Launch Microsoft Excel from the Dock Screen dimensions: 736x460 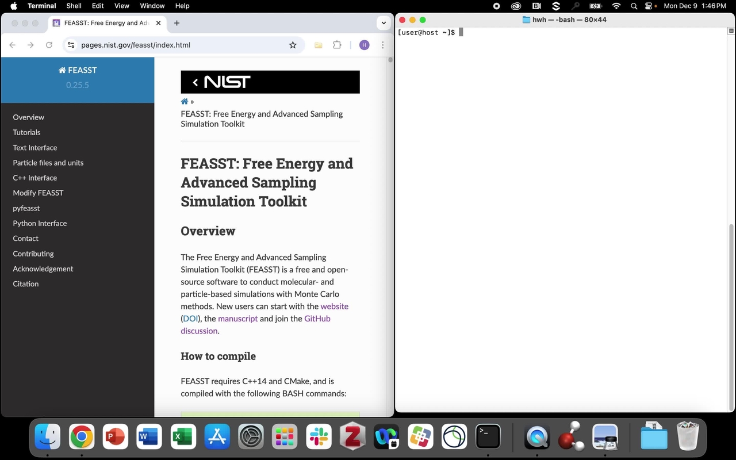coord(183,437)
